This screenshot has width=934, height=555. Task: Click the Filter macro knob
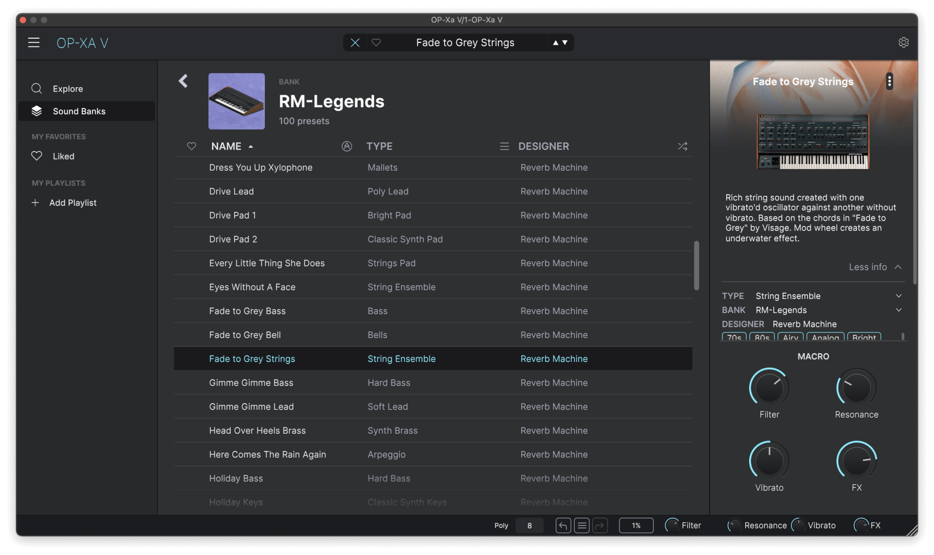[x=769, y=388]
